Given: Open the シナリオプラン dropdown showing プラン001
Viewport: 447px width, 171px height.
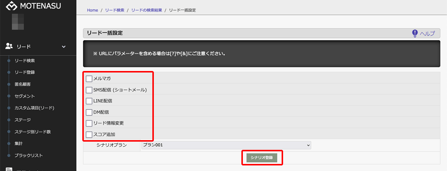Looking at the screenshot, I should click(226, 145).
